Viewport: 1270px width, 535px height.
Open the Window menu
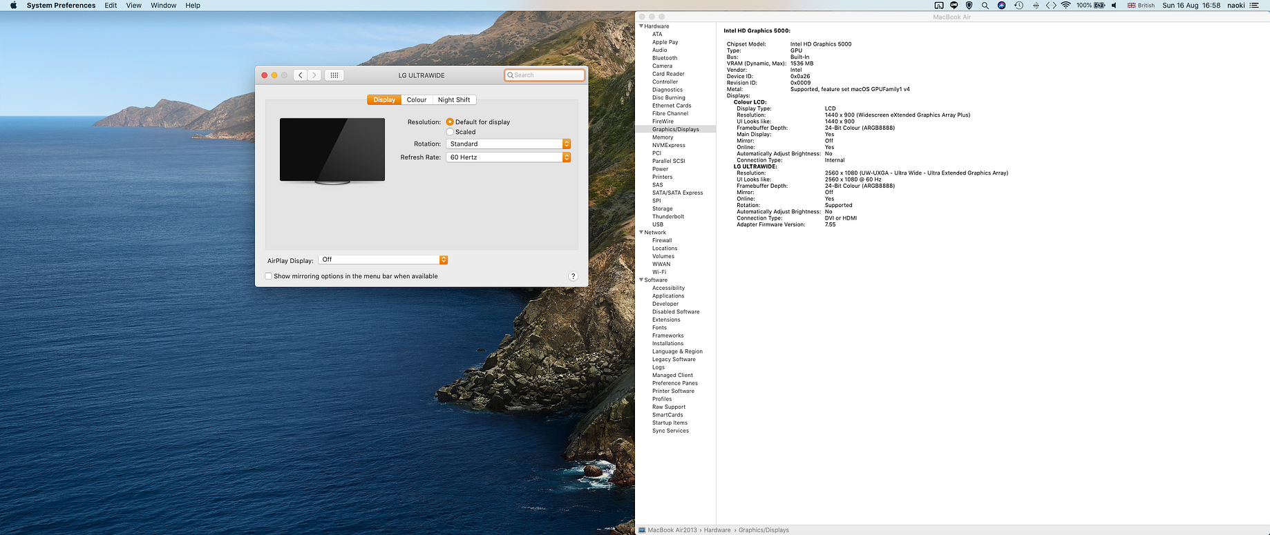click(164, 5)
